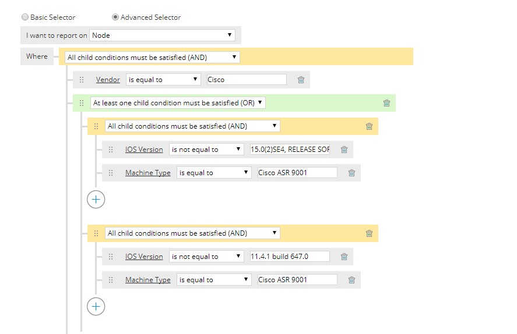This screenshot has width=517, height=334.
Task: Add a condition to the first AND group
Action: pos(96,200)
